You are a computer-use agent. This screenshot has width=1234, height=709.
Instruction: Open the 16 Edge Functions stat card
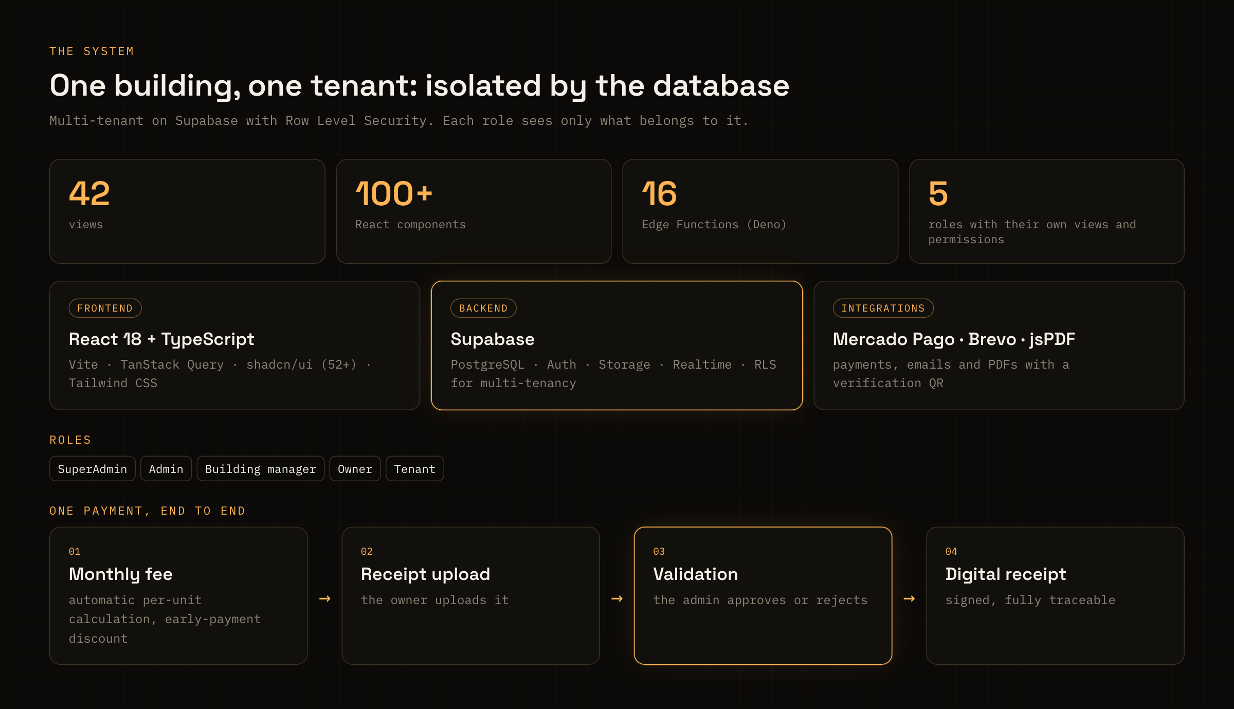(x=760, y=211)
